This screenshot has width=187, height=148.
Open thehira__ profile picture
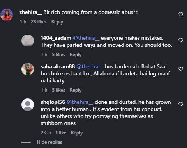pyautogui.click(x=7, y=15)
